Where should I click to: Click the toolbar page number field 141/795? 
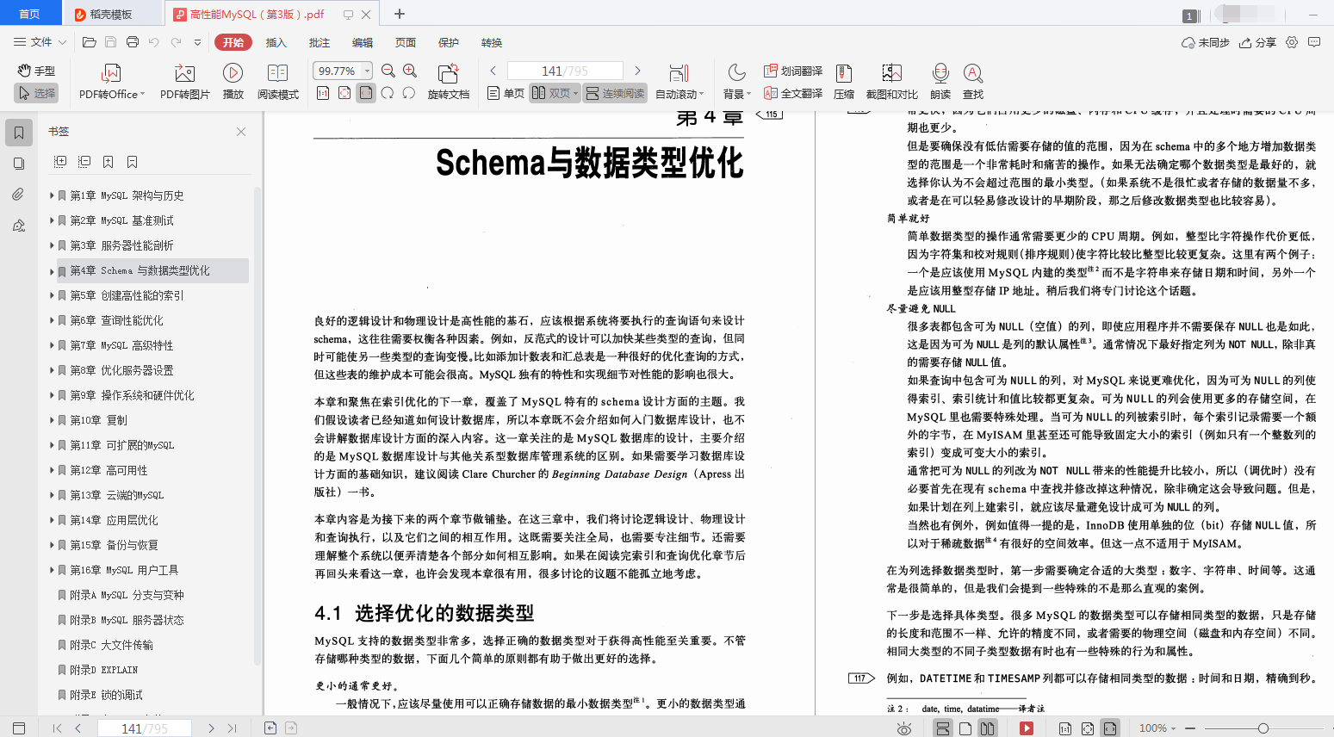565,71
